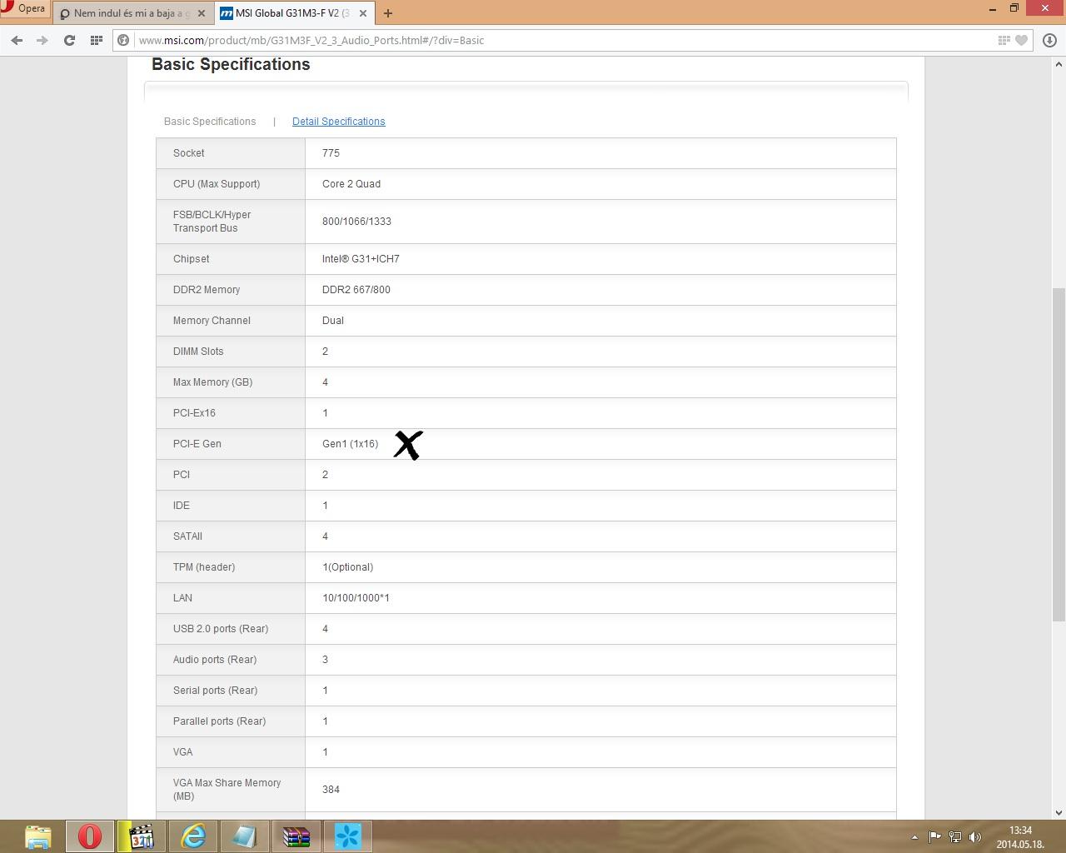Click the scrollbar up arrow
Screen dimensions: 1066x853
pos(1059,63)
